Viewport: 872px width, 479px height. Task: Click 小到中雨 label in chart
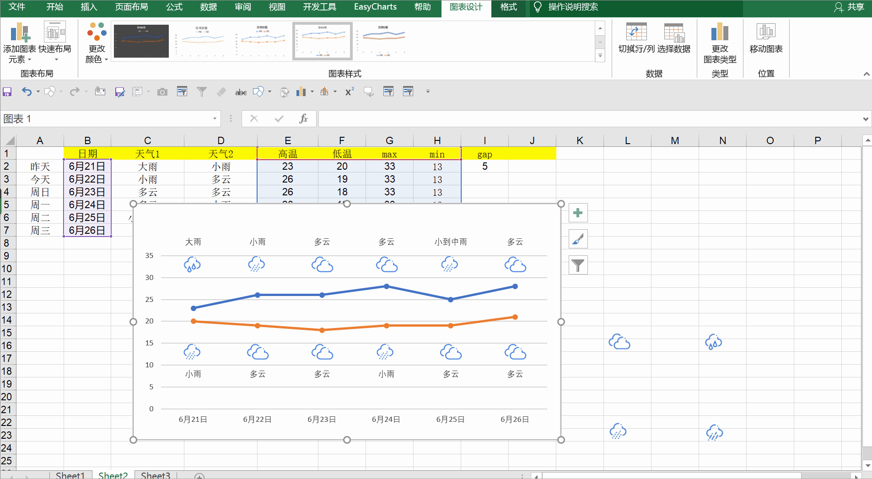pyautogui.click(x=451, y=242)
